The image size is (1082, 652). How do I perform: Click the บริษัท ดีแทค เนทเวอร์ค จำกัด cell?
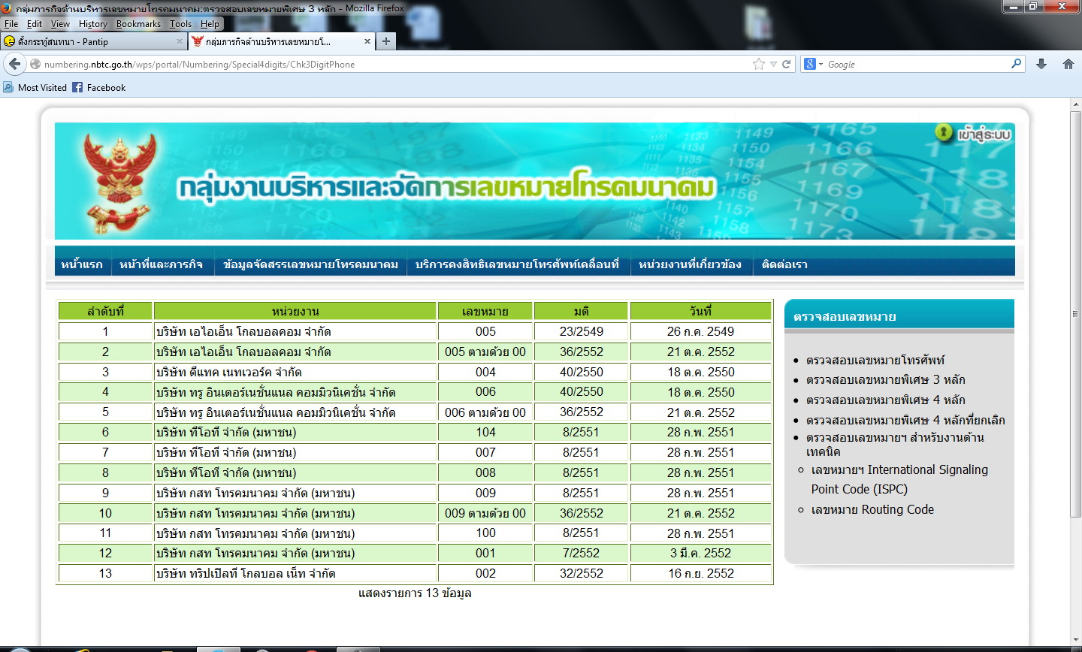click(295, 372)
